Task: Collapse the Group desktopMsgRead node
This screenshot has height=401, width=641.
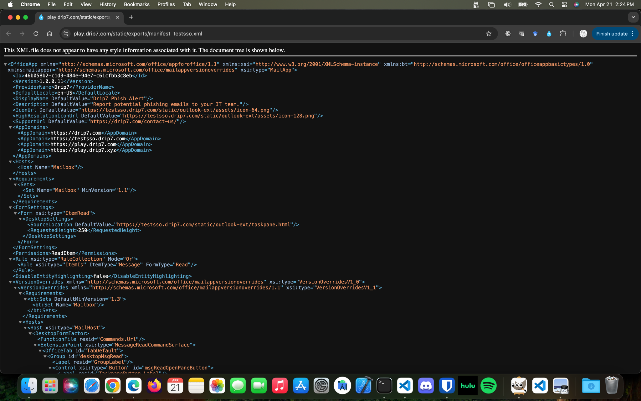Action: [45, 357]
